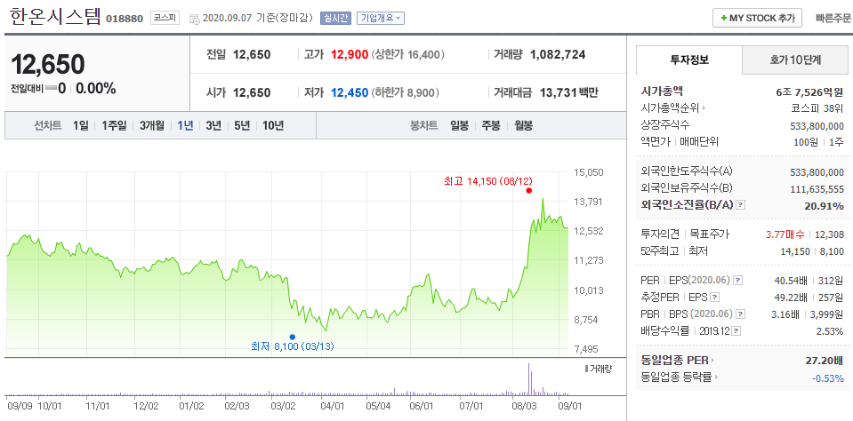Click the 상장주식수 value 533,800,000
The width and height of the screenshot is (853, 421).
click(817, 125)
